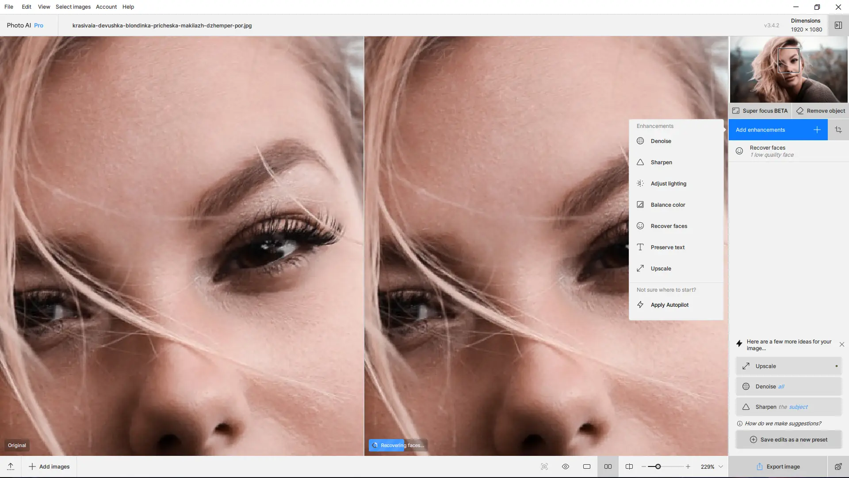
Task: Switch to split slider view layout
Action: click(629, 466)
